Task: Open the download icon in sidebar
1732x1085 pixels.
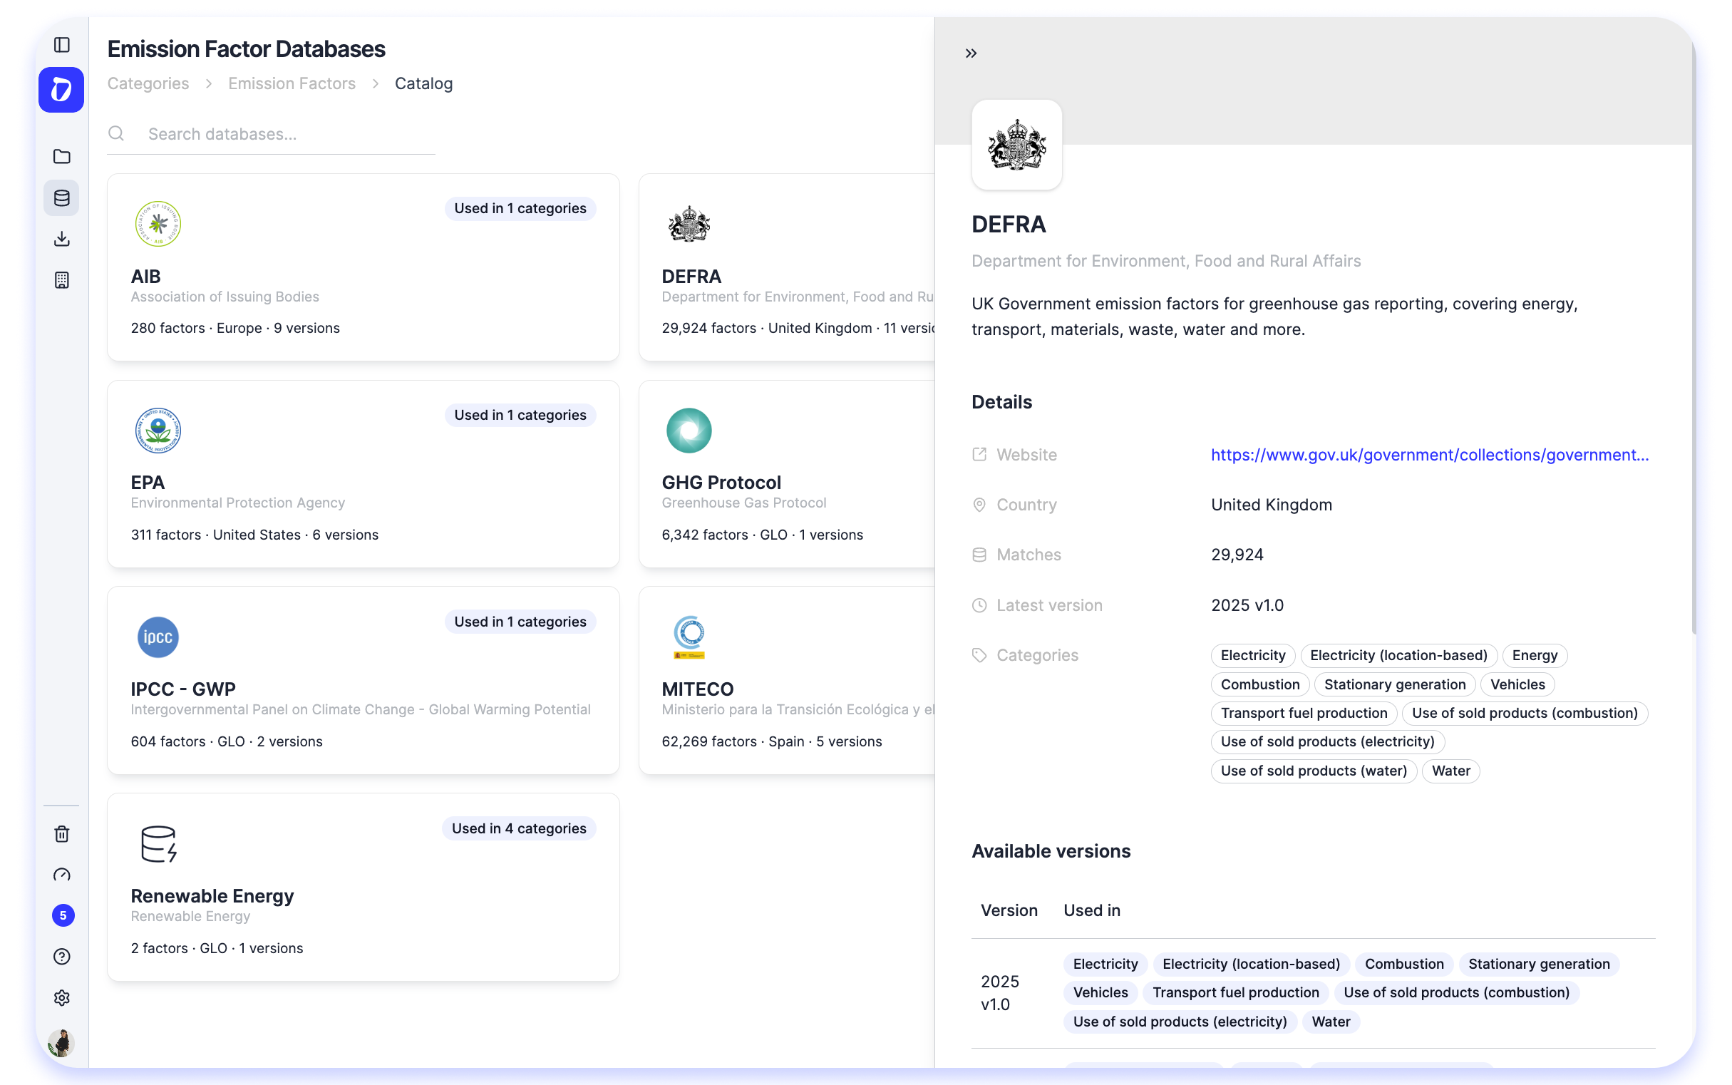Action: pos(62,239)
